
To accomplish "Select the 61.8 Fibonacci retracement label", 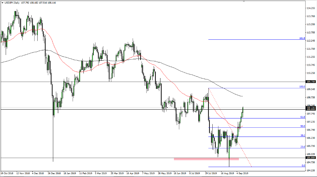I will [x=303, y=117].
